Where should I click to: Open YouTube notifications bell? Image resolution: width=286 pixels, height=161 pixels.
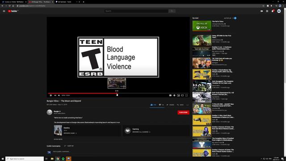[273, 11]
